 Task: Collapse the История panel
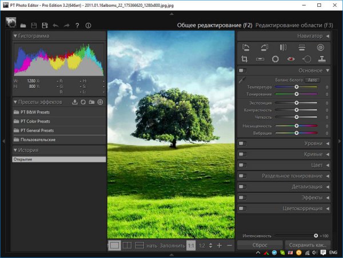coord(15,150)
